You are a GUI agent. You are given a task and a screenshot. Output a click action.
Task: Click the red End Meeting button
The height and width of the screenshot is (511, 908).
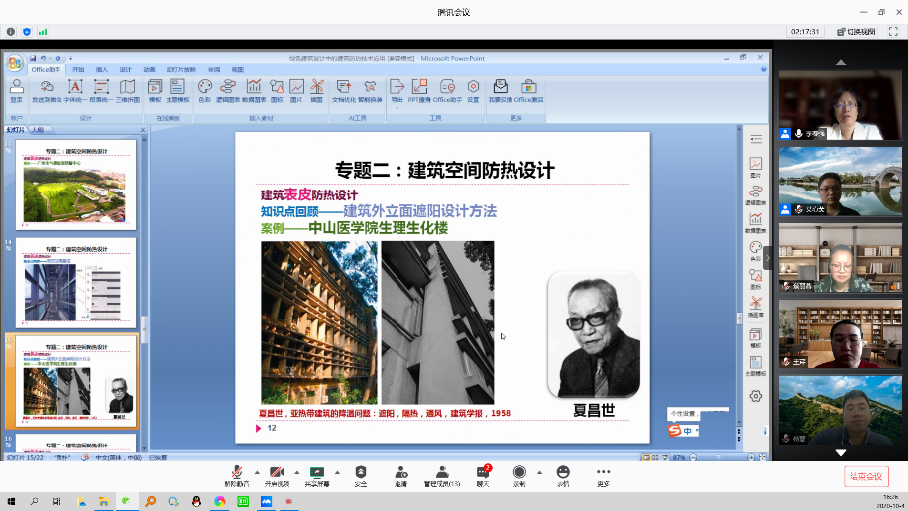[x=867, y=477]
